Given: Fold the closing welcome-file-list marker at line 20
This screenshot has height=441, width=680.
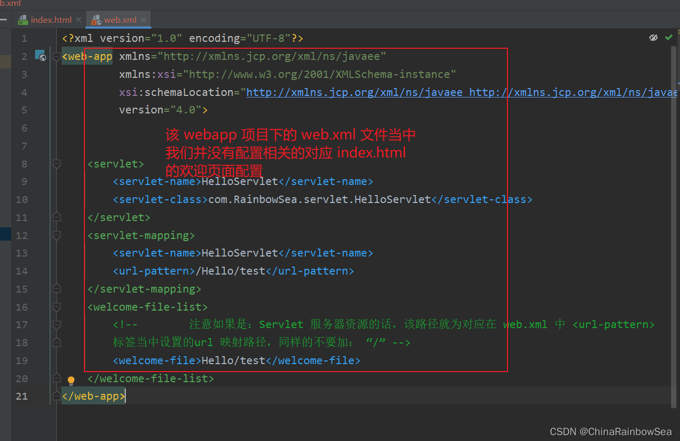Looking at the screenshot, I should coord(57,378).
